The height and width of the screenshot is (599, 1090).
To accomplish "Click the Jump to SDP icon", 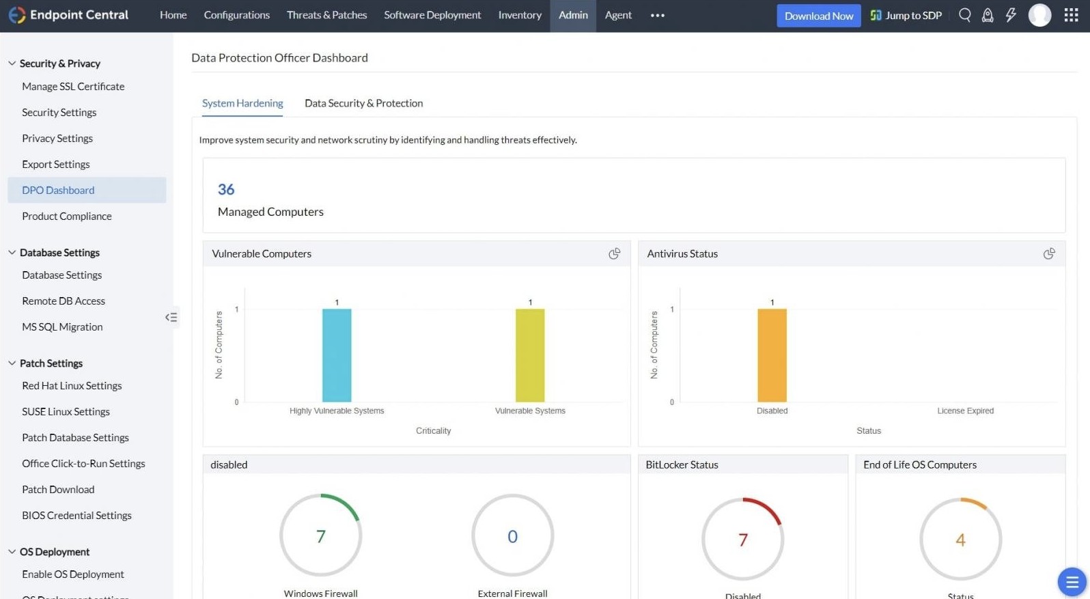I will click(x=876, y=15).
